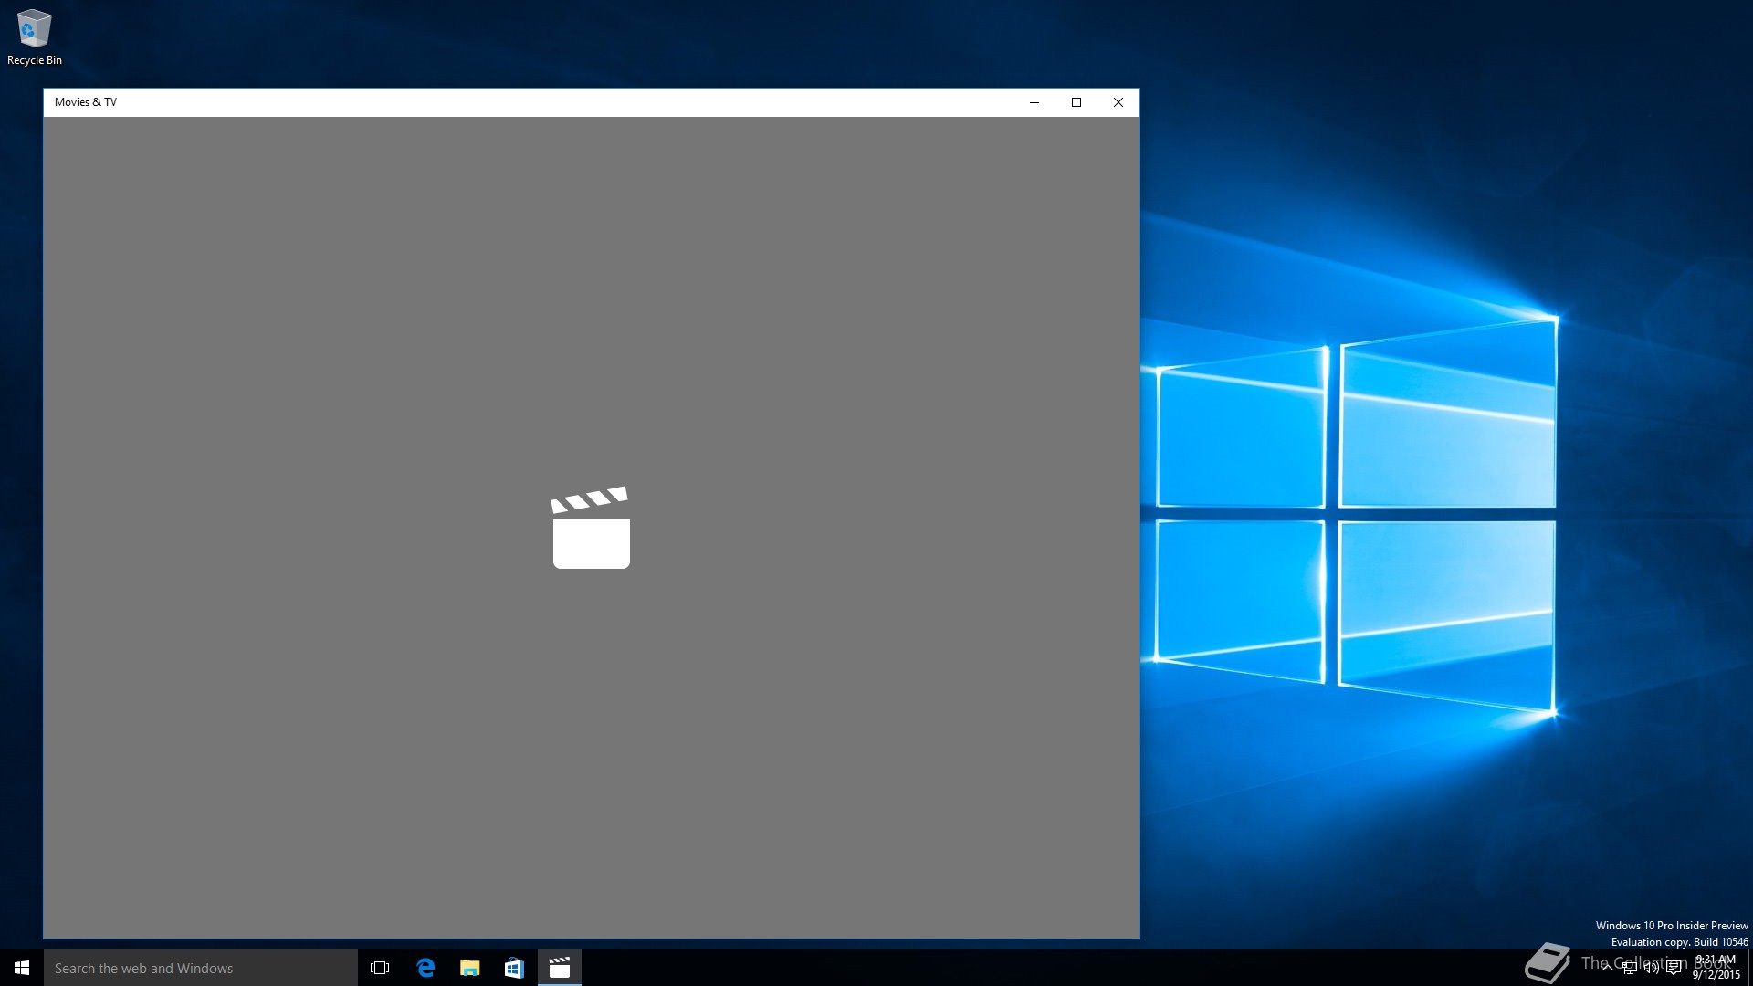The height and width of the screenshot is (986, 1753).
Task: Minimize the Movies & TV window
Action: (x=1034, y=102)
